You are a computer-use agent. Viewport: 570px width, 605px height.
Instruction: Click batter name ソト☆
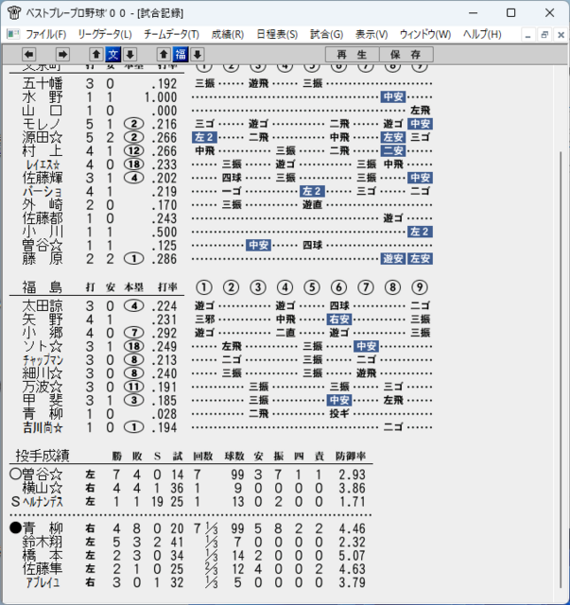43,347
